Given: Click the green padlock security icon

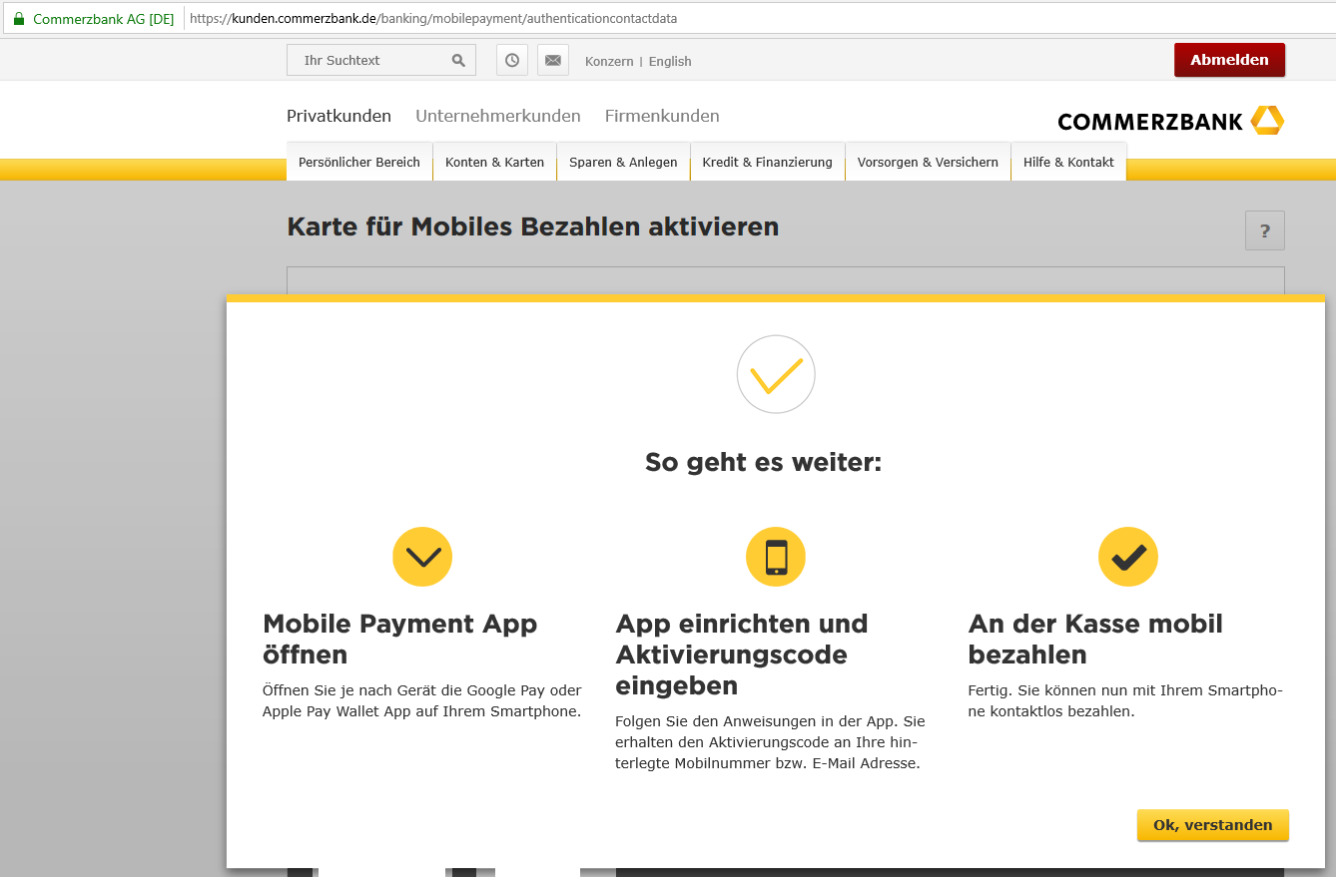Looking at the screenshot, I should tap(18, 19).
